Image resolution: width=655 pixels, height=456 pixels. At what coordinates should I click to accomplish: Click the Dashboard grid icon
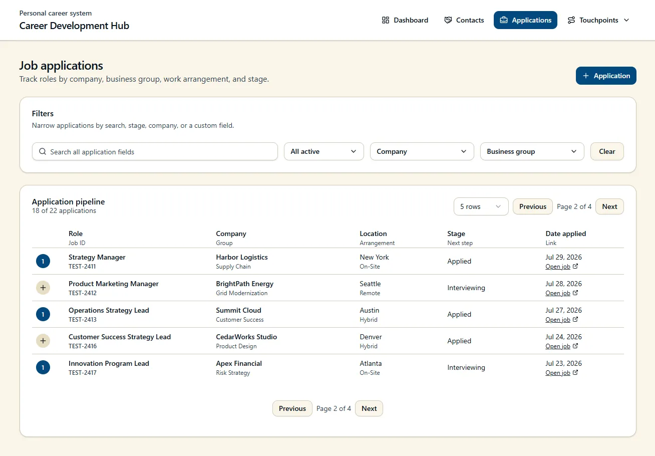[386, 20]
